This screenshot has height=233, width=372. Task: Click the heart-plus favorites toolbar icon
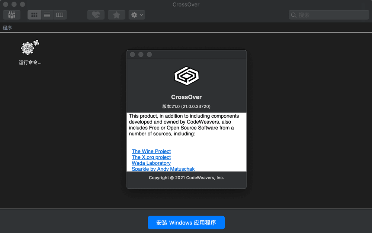(96, 15)
